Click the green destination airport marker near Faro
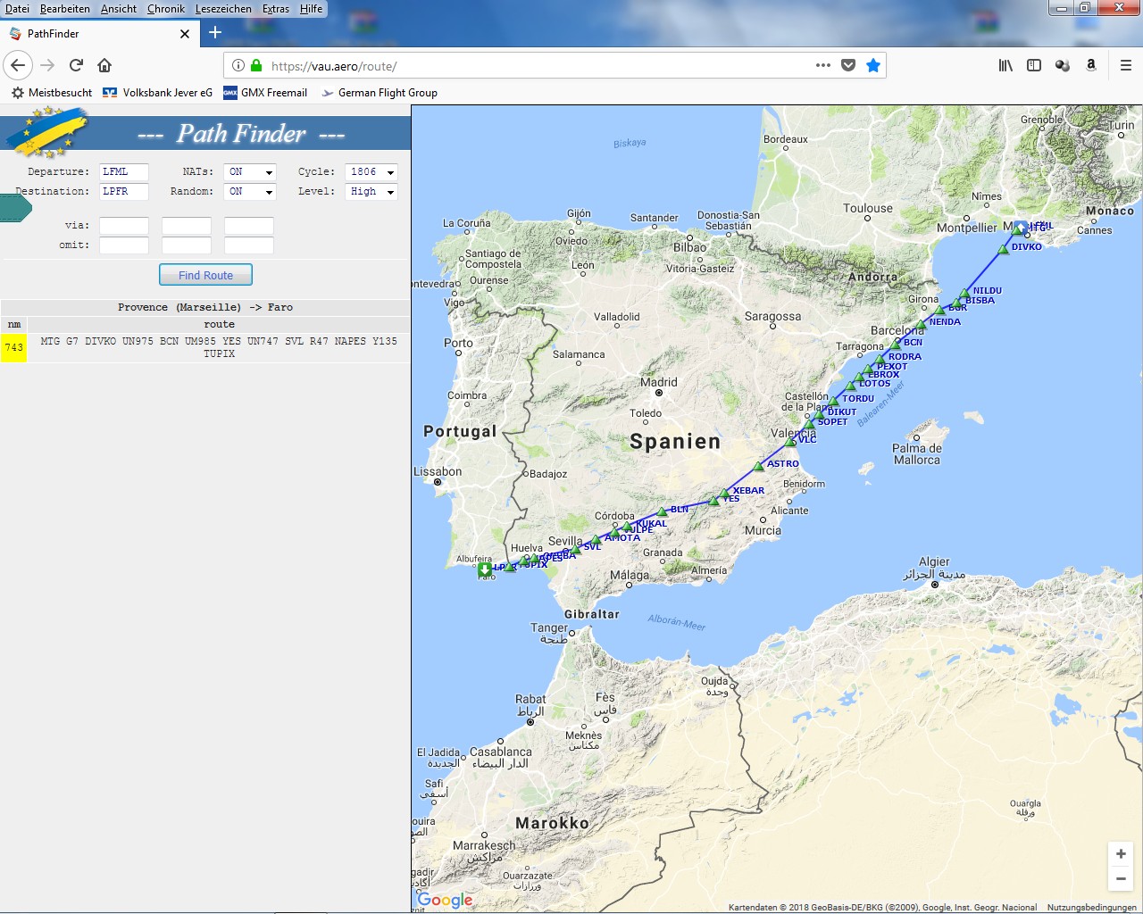This screenshot has width=1143, height=914. point(484,569)
